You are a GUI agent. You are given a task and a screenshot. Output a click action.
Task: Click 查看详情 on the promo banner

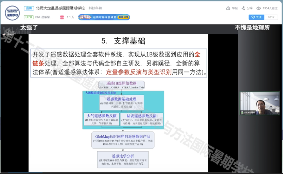123,17
